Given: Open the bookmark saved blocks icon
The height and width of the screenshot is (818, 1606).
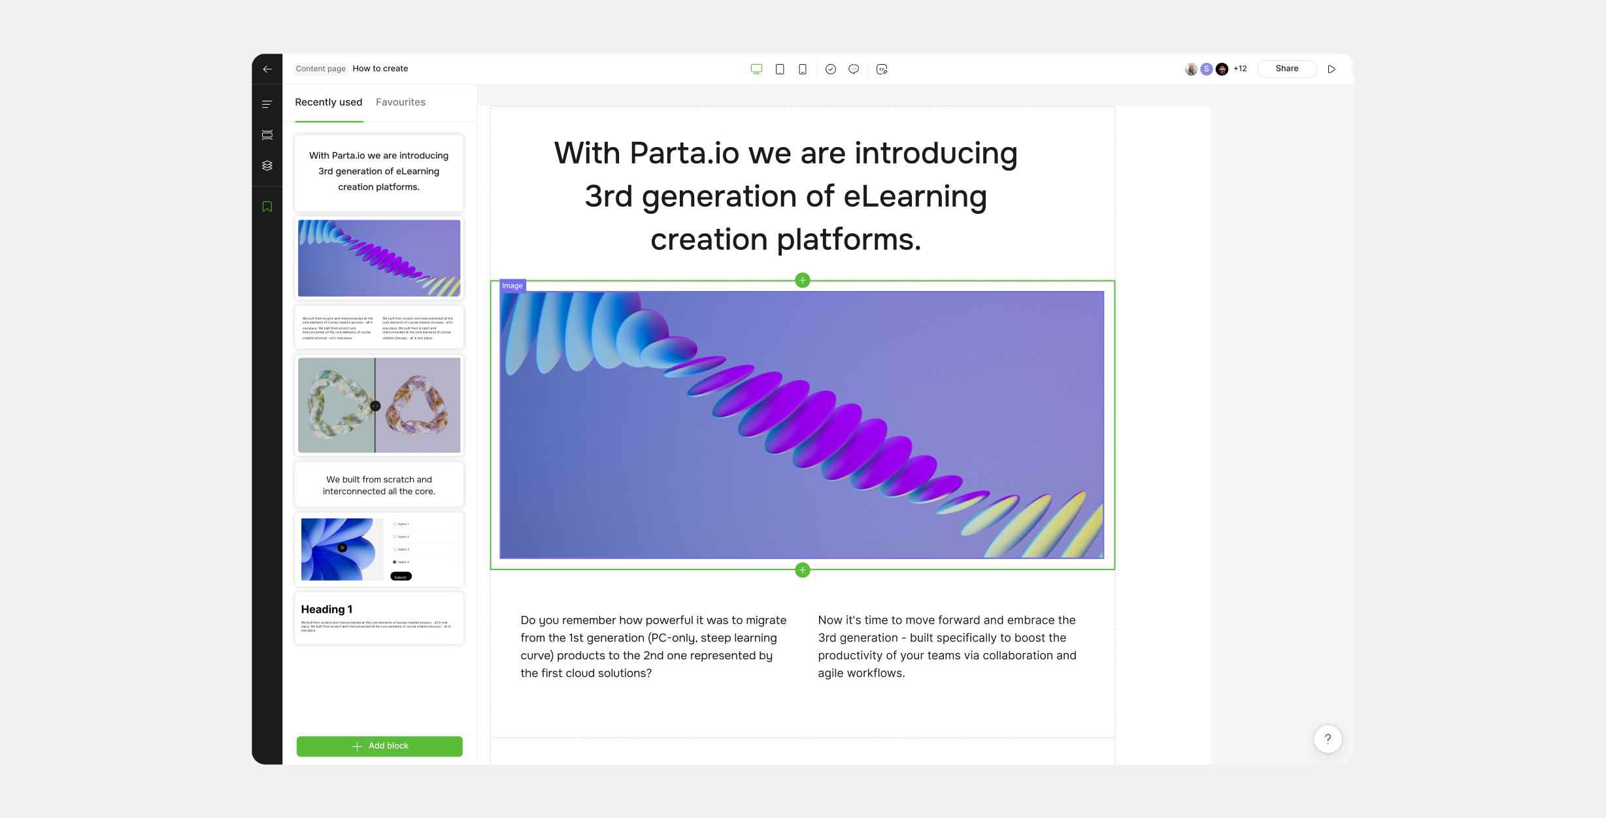Looking at the screenshot, I should point(267,207).
